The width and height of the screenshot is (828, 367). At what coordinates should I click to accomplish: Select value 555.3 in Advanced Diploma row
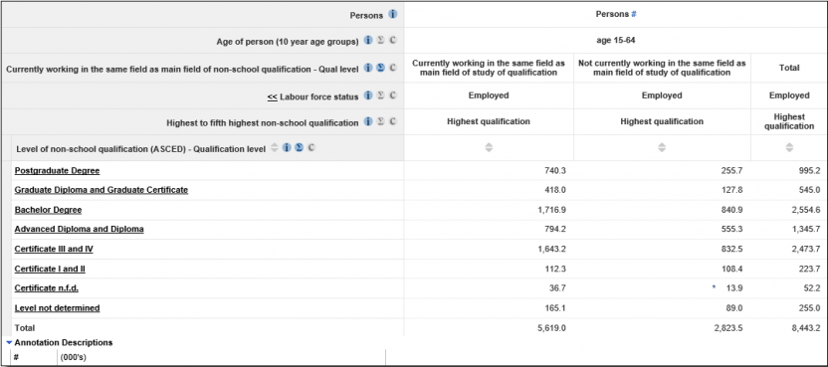pyautogui.click(x=731, y=229)
